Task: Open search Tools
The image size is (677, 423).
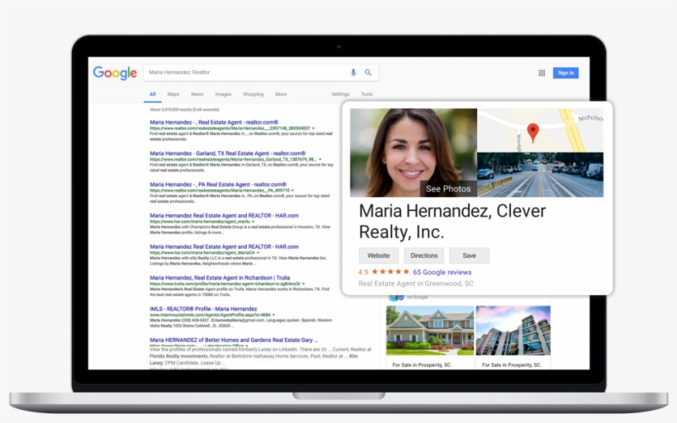Action: 367,94
